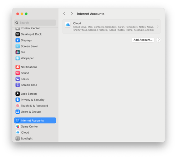Select the Control Center sidebar item
The height and width of the screenshot is (158, 177).
(x=35, y=28)
